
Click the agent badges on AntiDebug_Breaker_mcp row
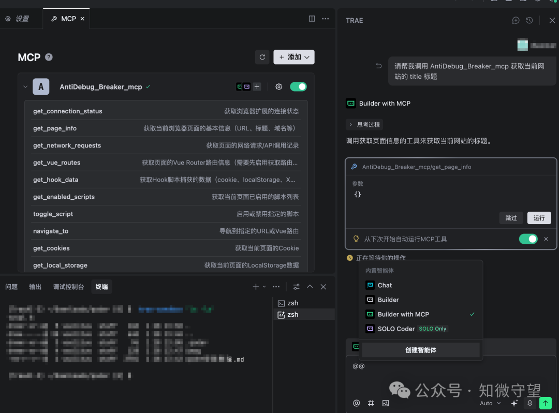[243, 86]
